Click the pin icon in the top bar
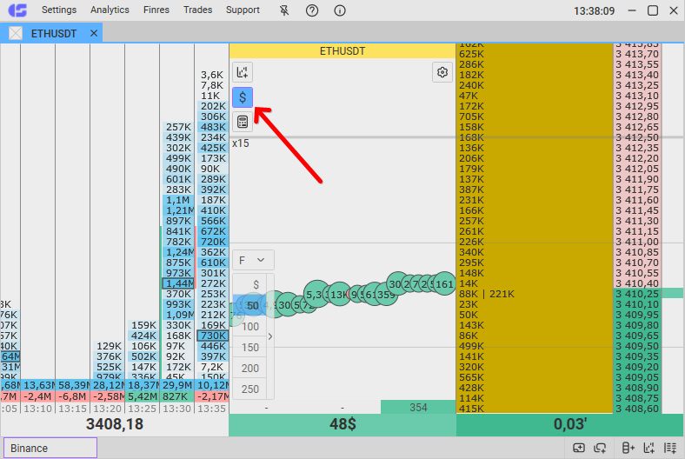Screen dimensions: 685x459 click(x=284, y=10)
